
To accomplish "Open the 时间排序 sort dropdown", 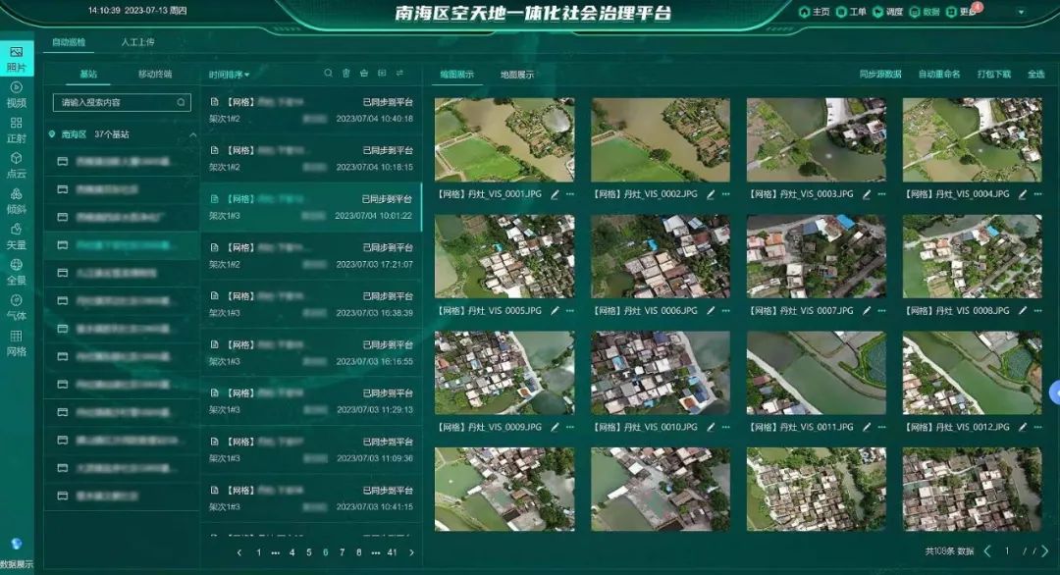I will [229, 75].
